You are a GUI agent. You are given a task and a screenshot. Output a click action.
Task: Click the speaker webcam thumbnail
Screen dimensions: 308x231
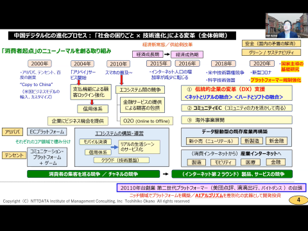287,26
